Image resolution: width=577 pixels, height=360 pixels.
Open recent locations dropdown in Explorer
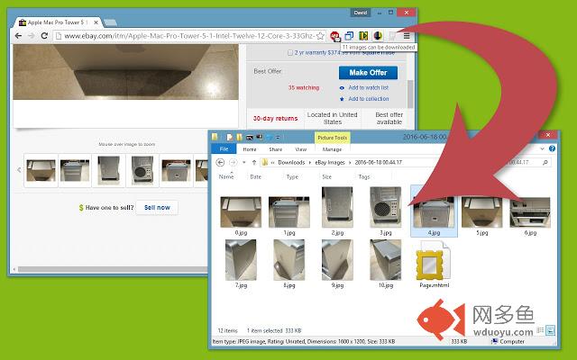tap(244, 162)
